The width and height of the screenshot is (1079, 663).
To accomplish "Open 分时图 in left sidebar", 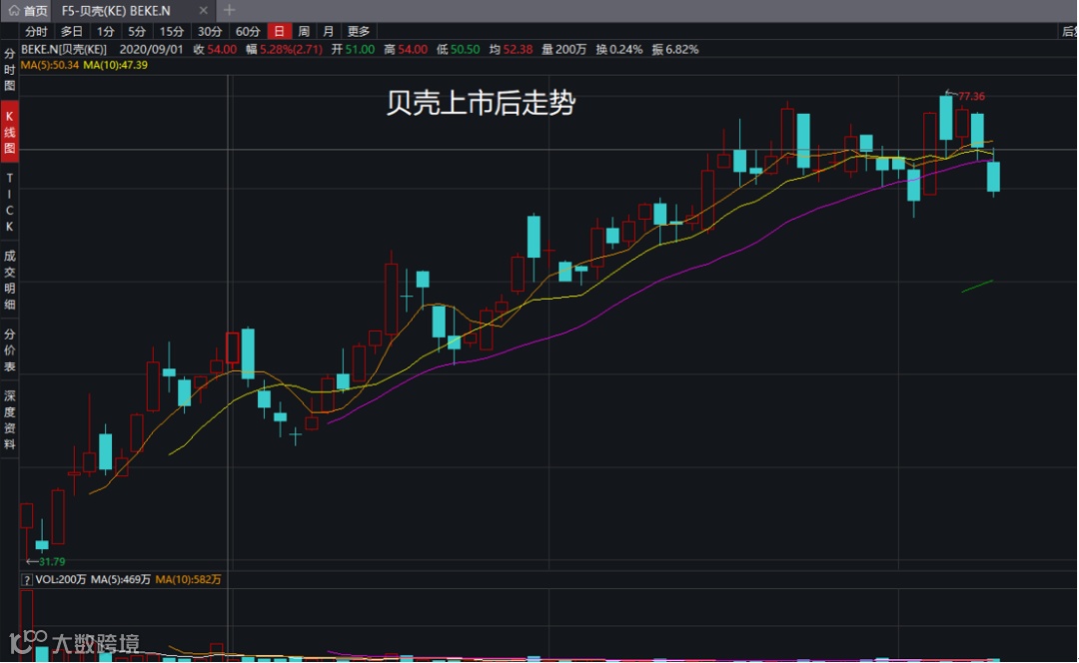I will [10, 70].
